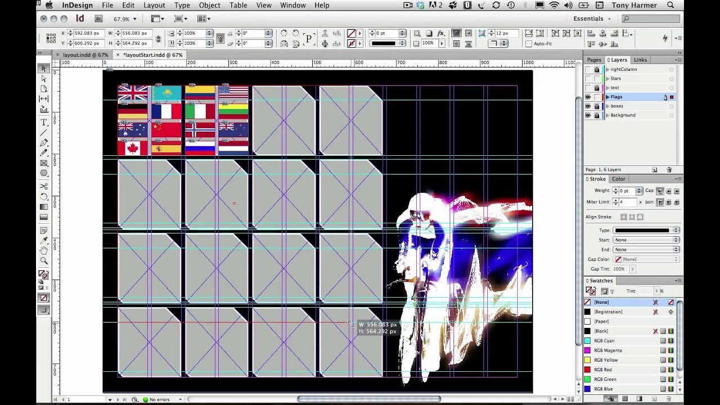This screenshot has width=720, height=405.
Task: Choose the Free Transform tool
Action: 44,197
